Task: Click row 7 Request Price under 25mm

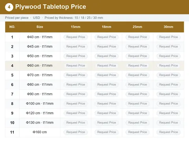Action: coord(137,94)
